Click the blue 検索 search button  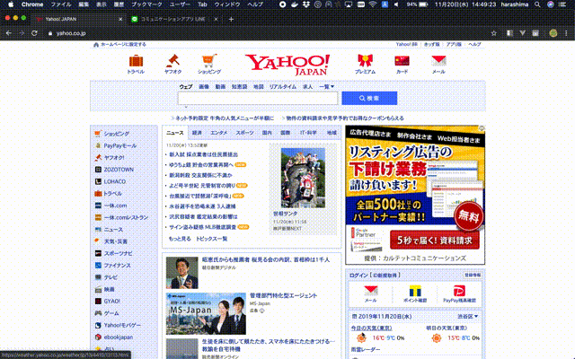[369, 98]
